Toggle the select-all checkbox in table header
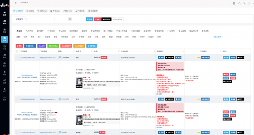Screen dimensions: 254x135 17,51
